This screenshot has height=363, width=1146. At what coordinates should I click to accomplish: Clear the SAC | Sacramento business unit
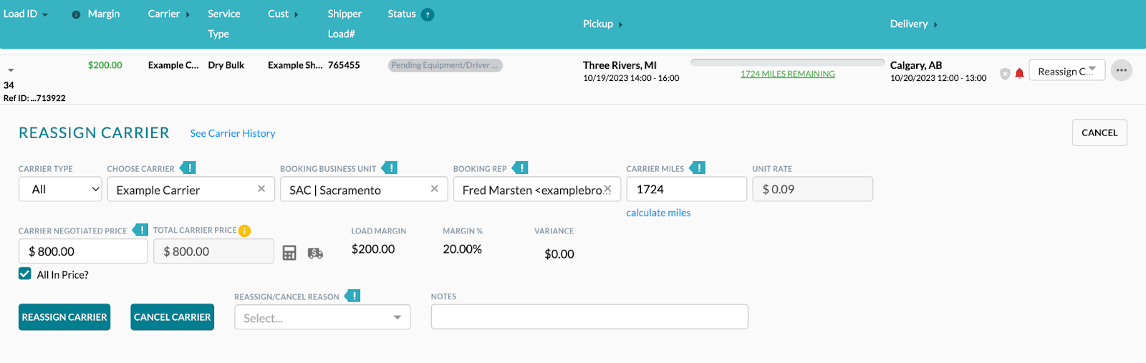(x=434, y=189)
